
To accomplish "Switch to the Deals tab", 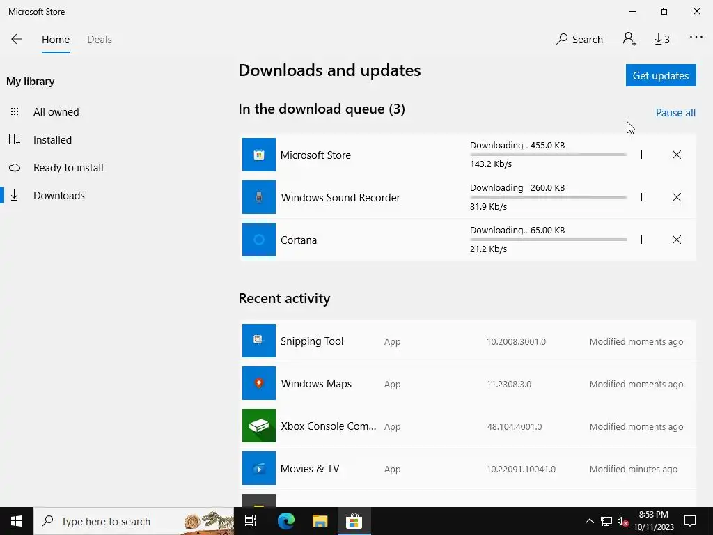I will [x=99, y=40].
